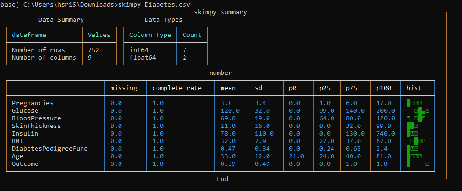The height and width of the screenshot is (191, 462).
Task: Click the 'float64' type entry
Action: [143, 58]
